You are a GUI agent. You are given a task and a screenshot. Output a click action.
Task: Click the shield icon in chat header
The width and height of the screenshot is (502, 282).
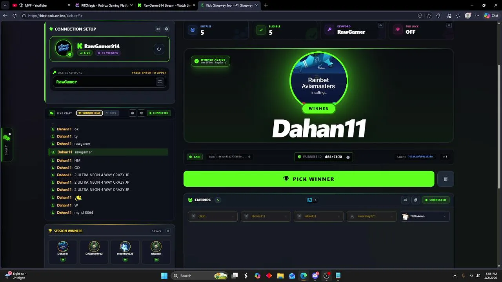click(141, 113)
